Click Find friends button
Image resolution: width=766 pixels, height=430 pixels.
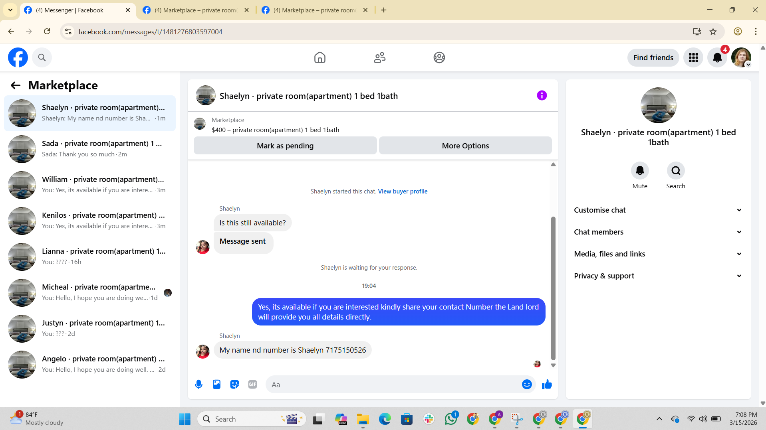coord(653,58)
